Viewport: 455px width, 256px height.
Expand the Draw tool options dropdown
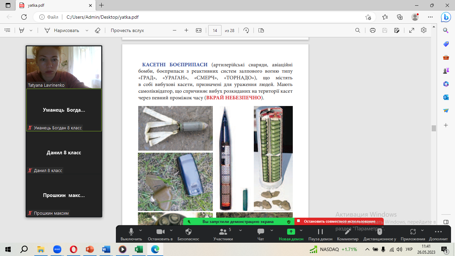[x=87, y=30]
